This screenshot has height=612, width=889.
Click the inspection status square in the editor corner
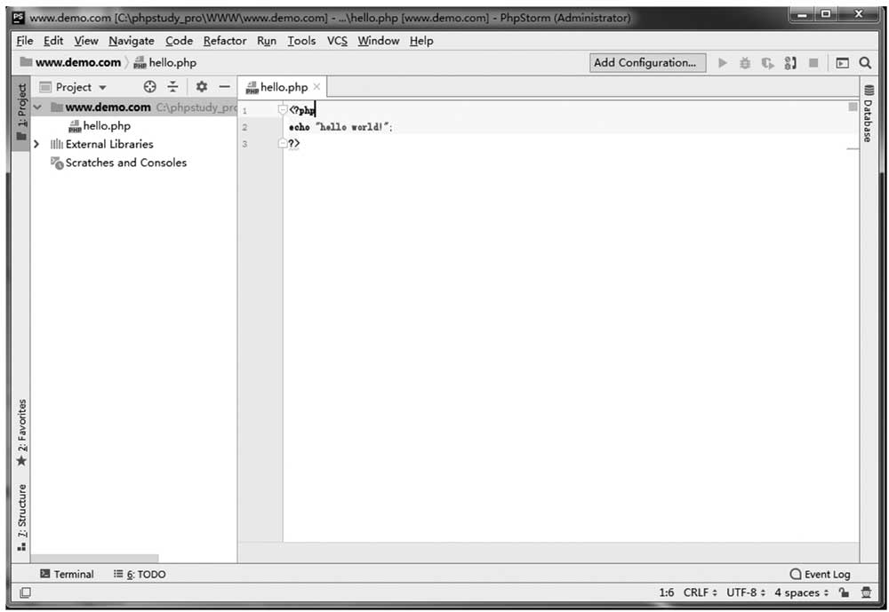(x=853, y=107)
